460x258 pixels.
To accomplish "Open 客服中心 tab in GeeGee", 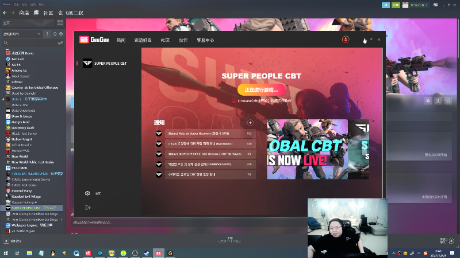I will pos(205,40).
